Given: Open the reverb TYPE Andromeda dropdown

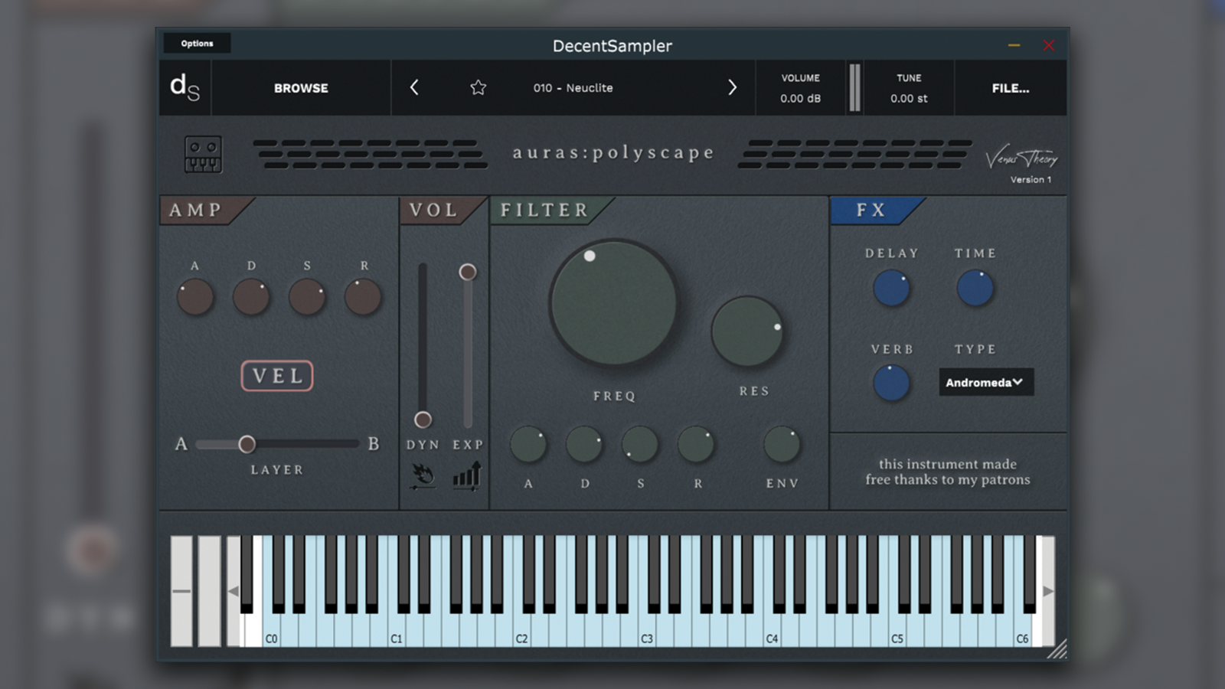Looking at the screenshot, I should tap(986, 382).
